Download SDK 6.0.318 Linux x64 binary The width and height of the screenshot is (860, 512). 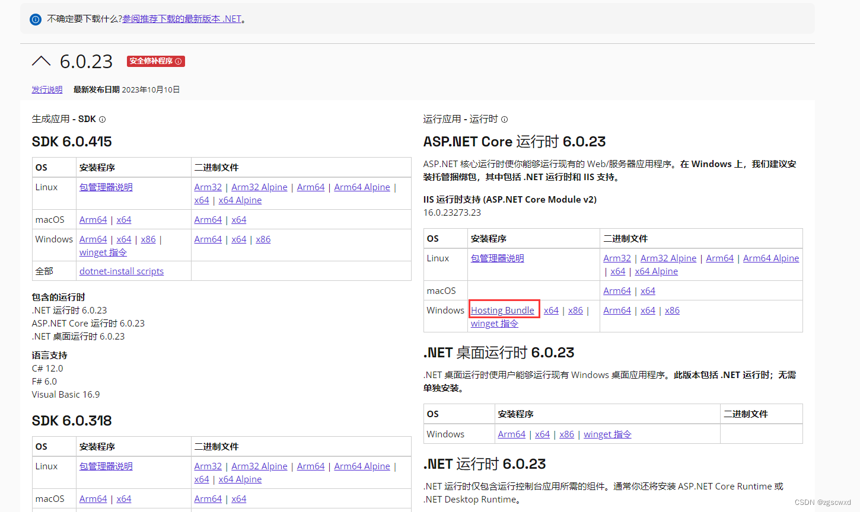pos(202,479)
